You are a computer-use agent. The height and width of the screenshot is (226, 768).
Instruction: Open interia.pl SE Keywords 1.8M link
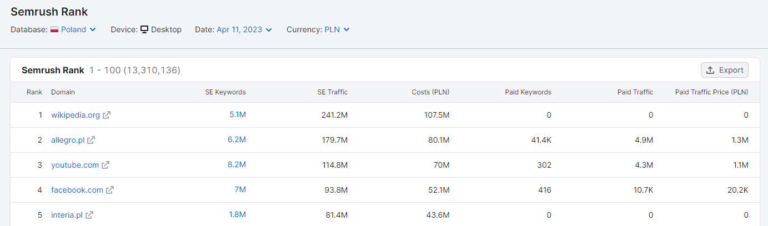(237, 215)
